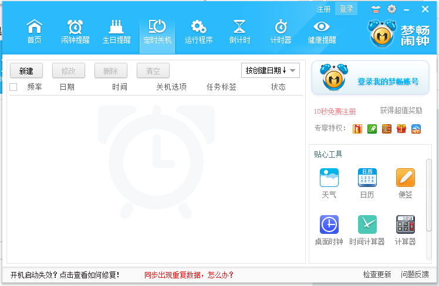Viewport: 439px width, 286px height.
Task: Click 检查更新 check update link
Action: click(377, 274)
